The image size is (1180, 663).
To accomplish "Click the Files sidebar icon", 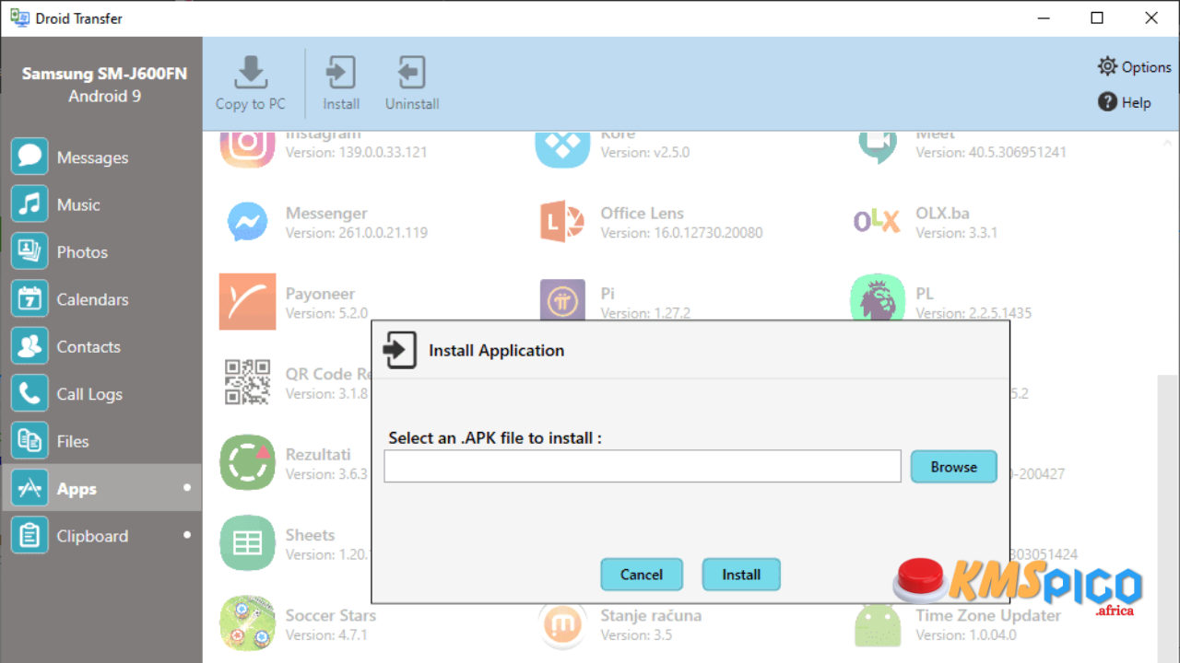I will [29, 441].
